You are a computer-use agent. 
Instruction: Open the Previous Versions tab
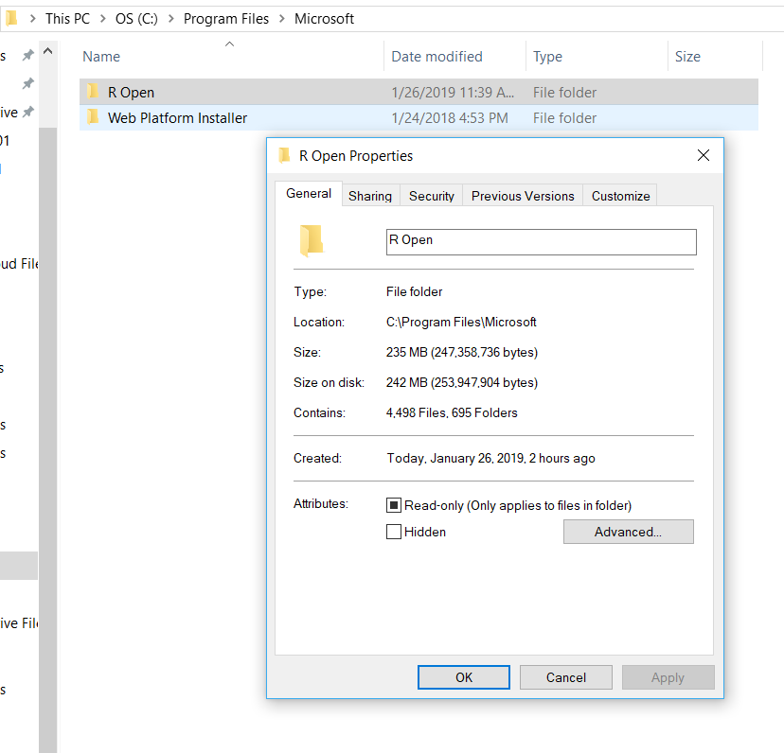click(x=523, y=196)
